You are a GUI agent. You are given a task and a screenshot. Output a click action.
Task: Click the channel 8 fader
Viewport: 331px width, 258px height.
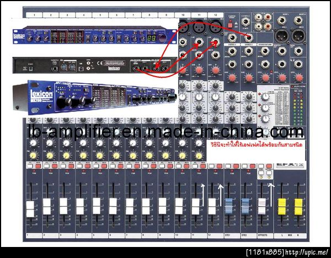tap(146, 206)
